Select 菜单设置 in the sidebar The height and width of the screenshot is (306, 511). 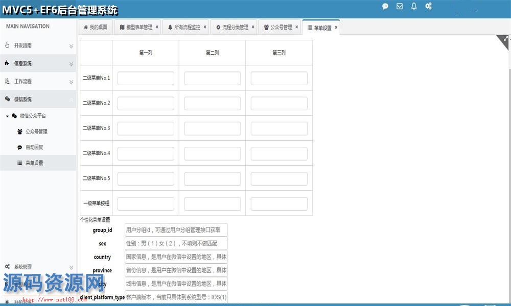pos(34,163)
